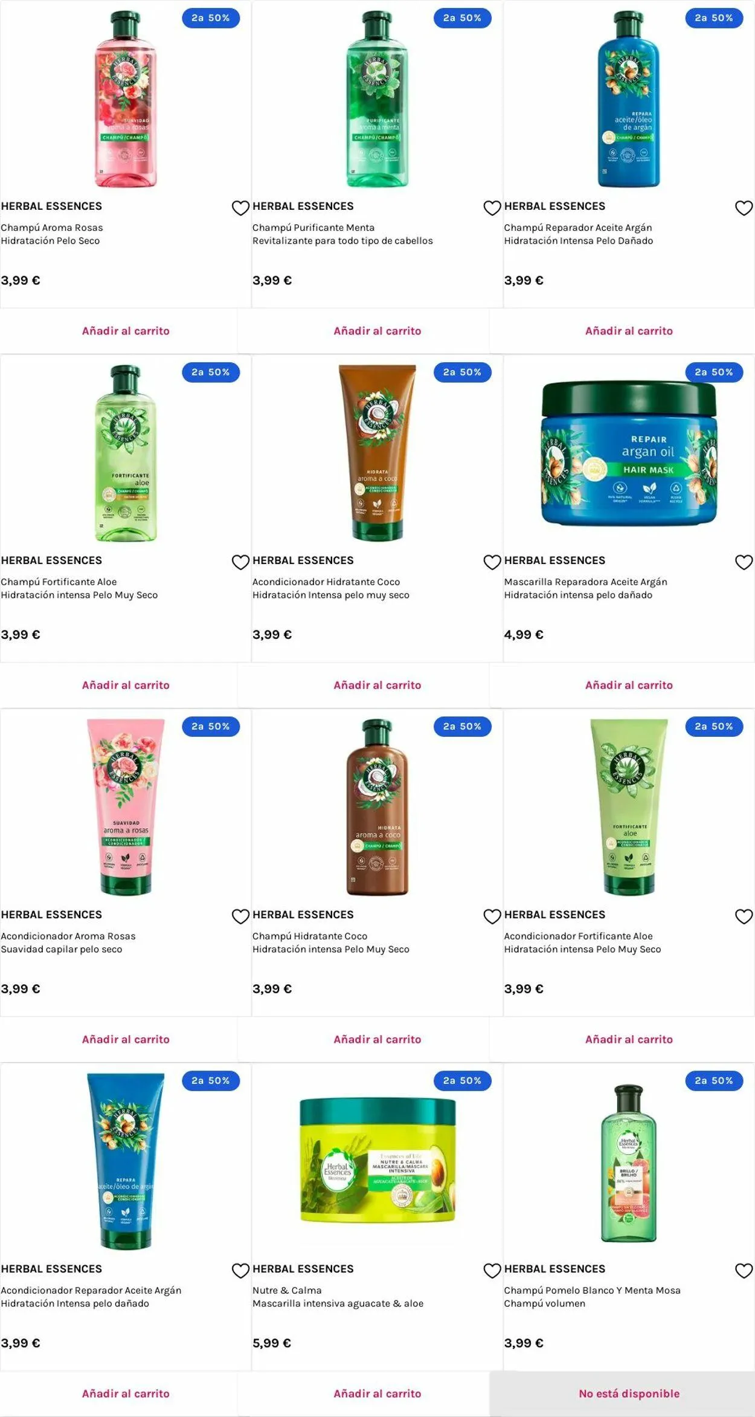Mark Champú Fortificante Aloe with heart icon

point(240,562)
